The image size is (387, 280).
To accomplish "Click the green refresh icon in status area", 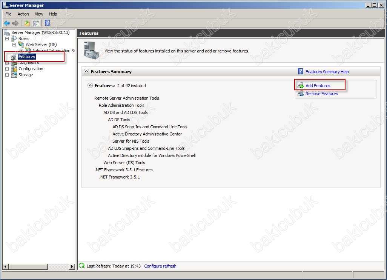I will [x=82, y=266].
